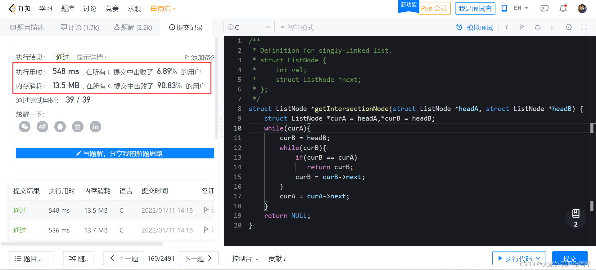Viewport: 596px width, 270px height.
Task: Open the EN language dropdown
Action: tap(521, 8)
